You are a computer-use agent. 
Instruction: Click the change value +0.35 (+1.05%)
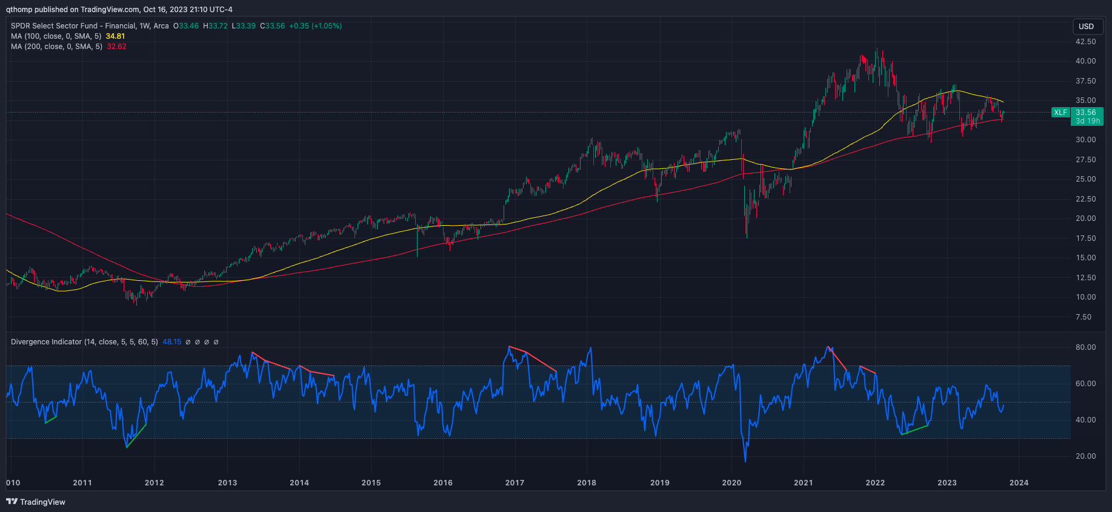[315, 26]
